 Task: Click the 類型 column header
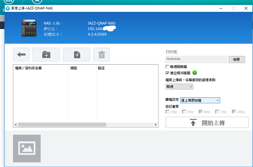82,68
